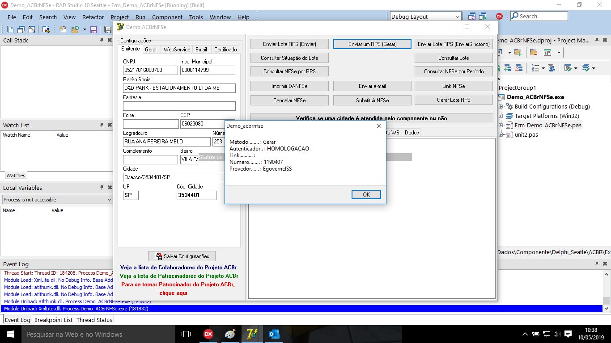Click the View Unit icon in the toolbar
Screen dimensions: 611x343
[x=10, y=29]
